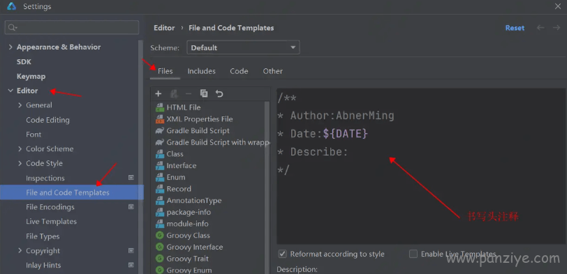567x274 pixels.
Task: Select the Groovy Trait template row
Action: point(208,259)
